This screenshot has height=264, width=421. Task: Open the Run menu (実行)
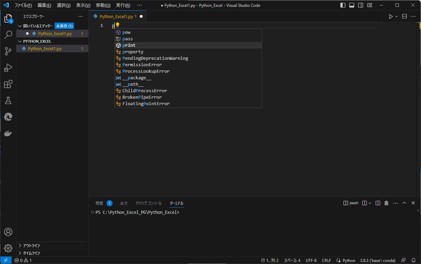[123, 5]
